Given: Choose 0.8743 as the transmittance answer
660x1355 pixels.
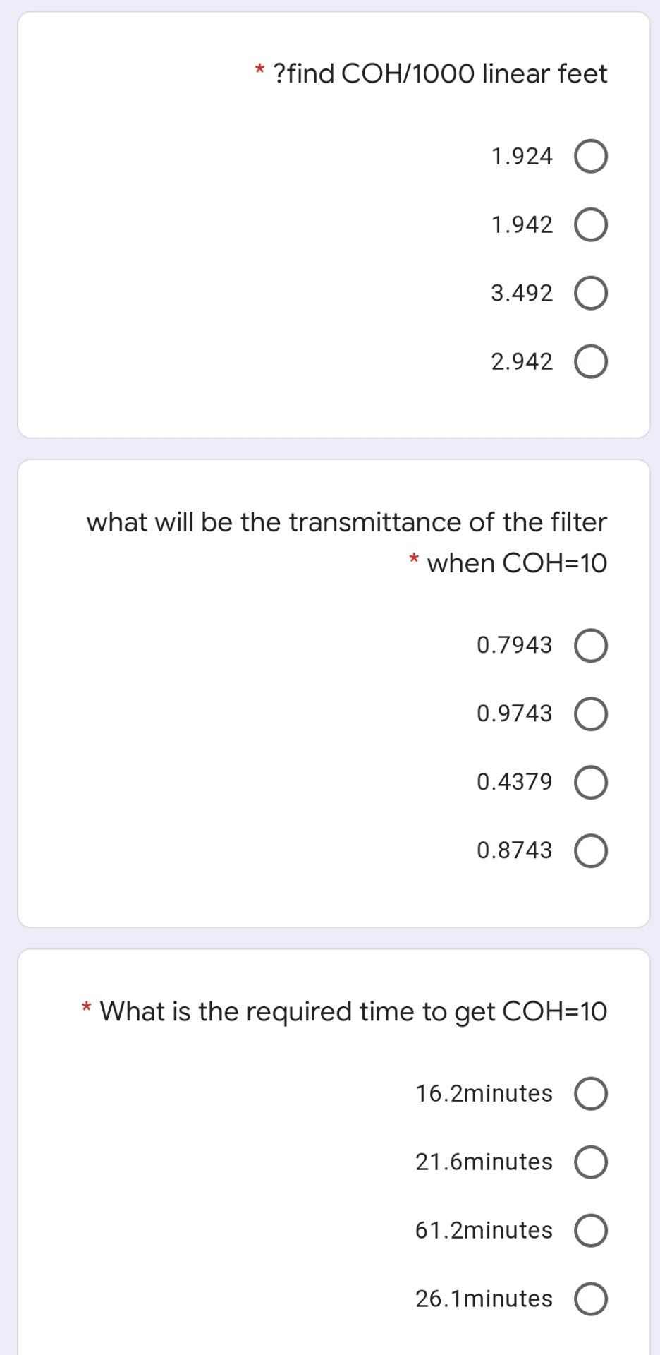Looking at the screenshot, I should point(592,850).
